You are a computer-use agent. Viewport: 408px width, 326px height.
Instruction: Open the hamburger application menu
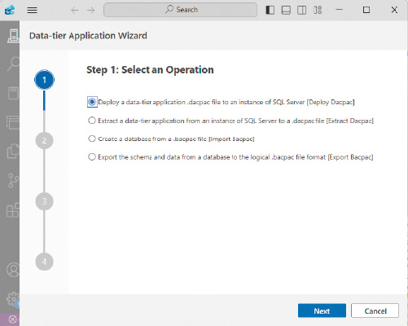point(32,11)
